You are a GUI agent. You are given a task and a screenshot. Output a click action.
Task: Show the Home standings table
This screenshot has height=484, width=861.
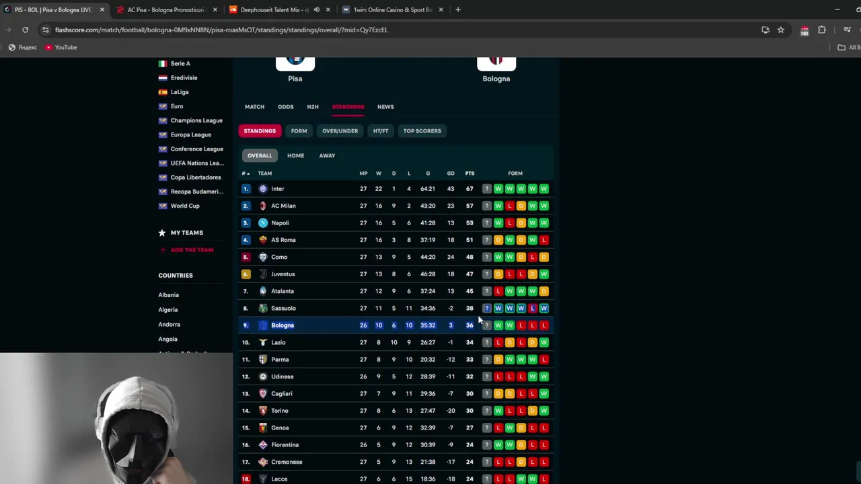click(x=295, y=155)
